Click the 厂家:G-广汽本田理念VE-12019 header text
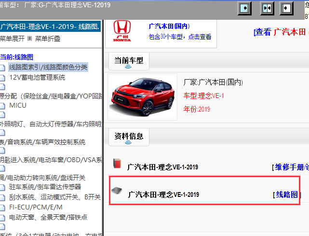This screenshot has width=309, height=236. pyautogui.click(x=67, y=5)
